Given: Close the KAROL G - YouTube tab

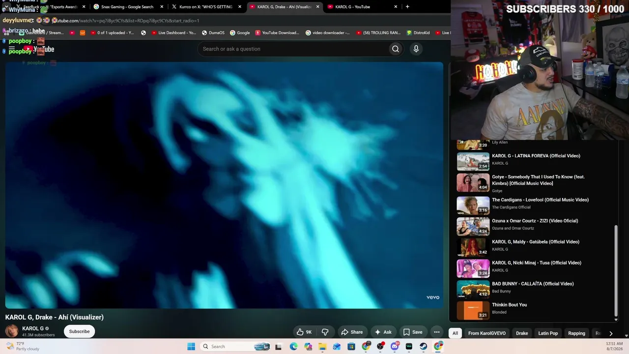Looking at the screenshot, I should 396,7.
